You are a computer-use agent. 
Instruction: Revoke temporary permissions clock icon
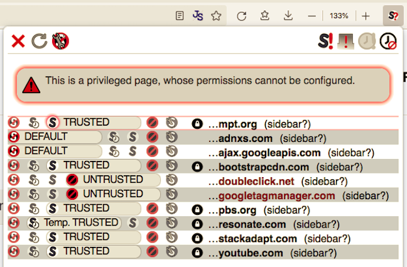[388, 41]
